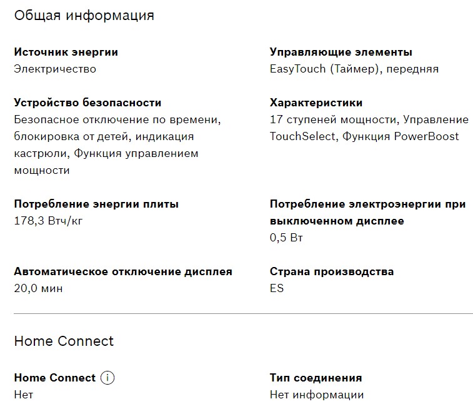The width and height of the screenshot is (473, 409).
Task: Click the "Тип соединения" label
Action: [x=316, y=378]
